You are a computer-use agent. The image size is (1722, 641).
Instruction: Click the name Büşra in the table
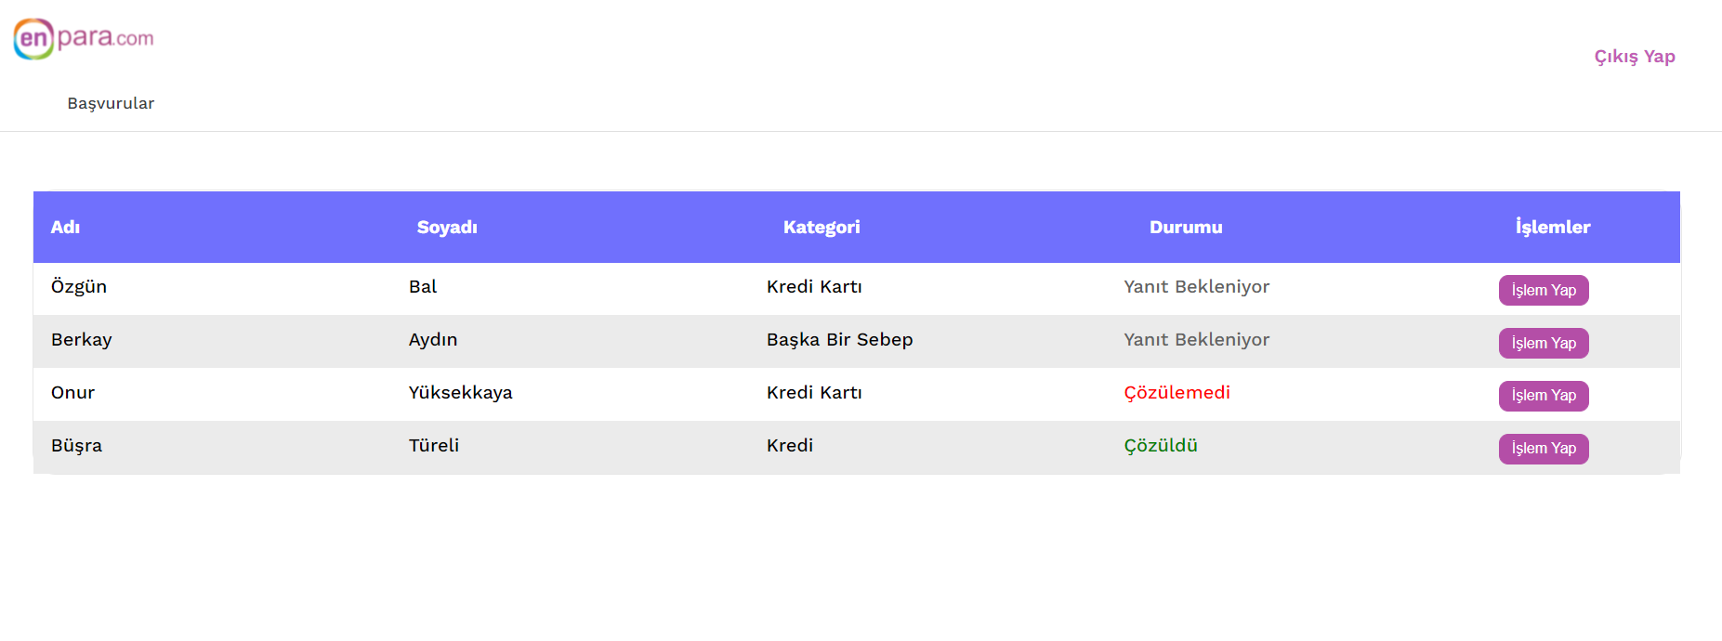[x=76, y=446]
